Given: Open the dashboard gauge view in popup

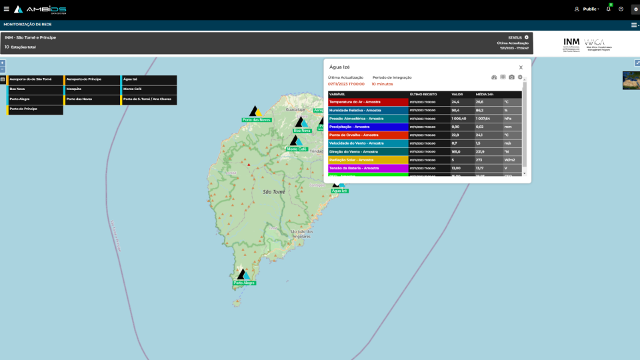Looking at the screenshot, I should 494,77.
